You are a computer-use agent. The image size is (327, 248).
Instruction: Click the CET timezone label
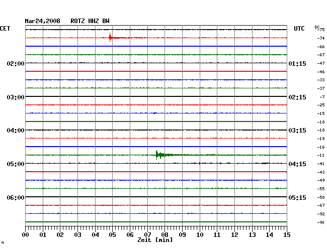[x=5, y=29]
